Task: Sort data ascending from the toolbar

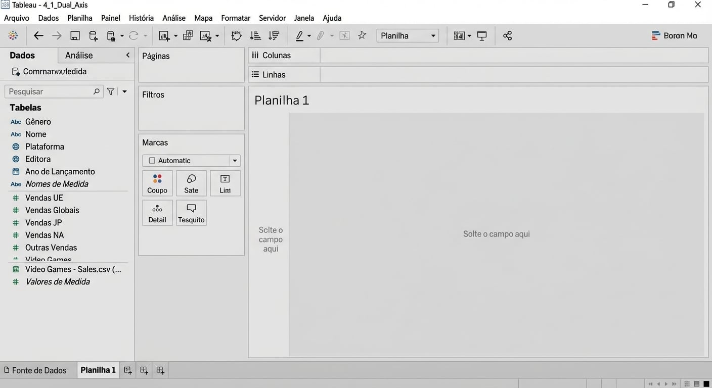Action: point(255,35)
